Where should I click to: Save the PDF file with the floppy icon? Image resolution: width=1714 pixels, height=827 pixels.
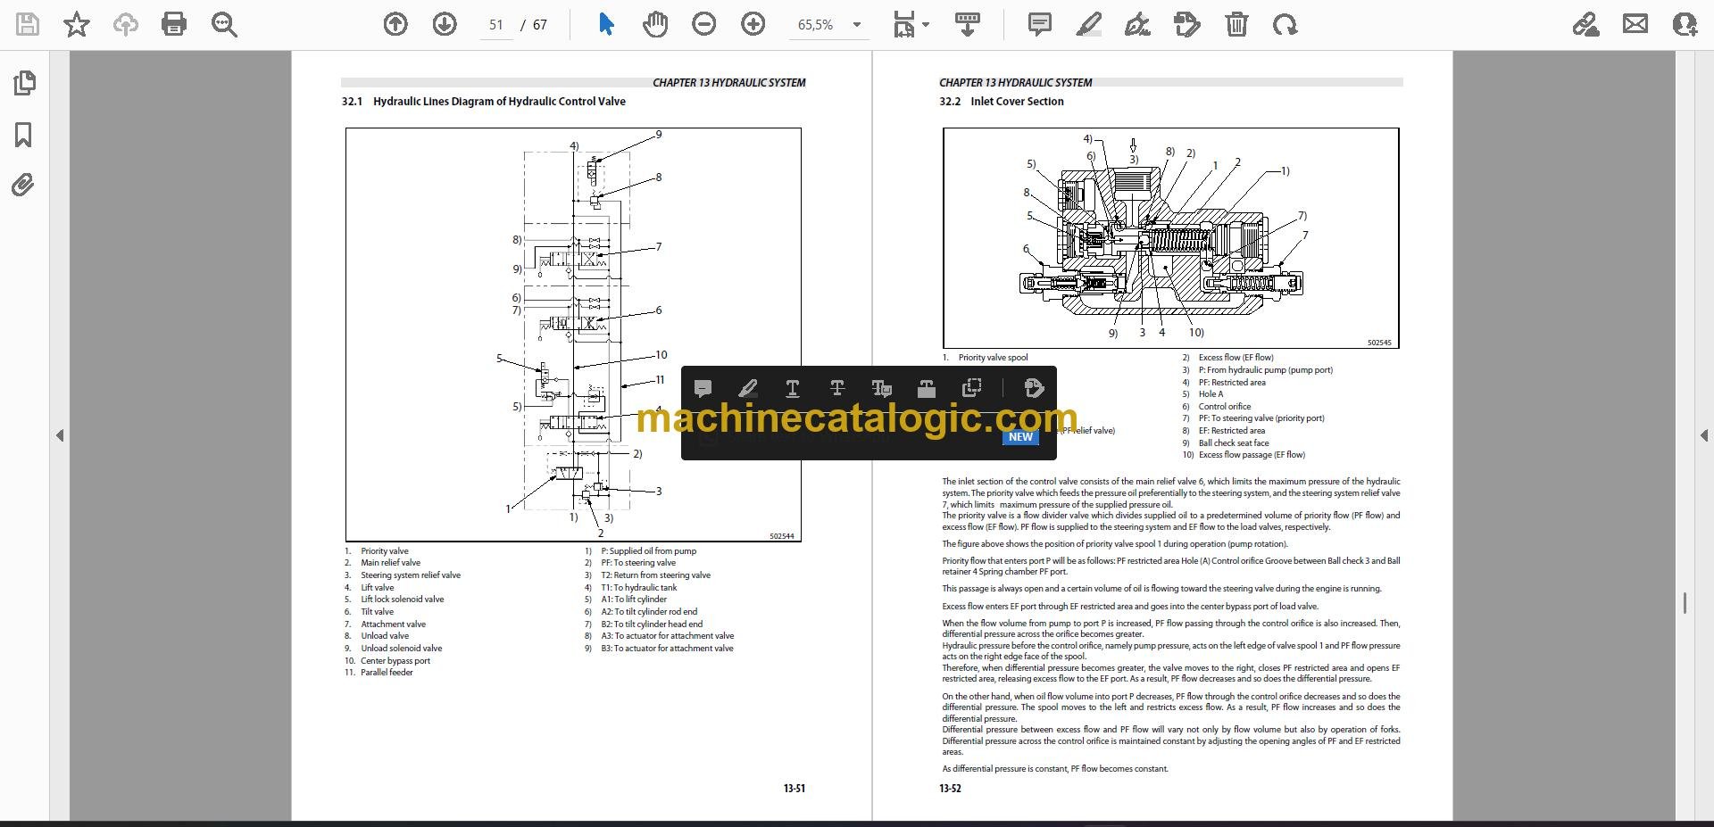click(x=28, y=25)
